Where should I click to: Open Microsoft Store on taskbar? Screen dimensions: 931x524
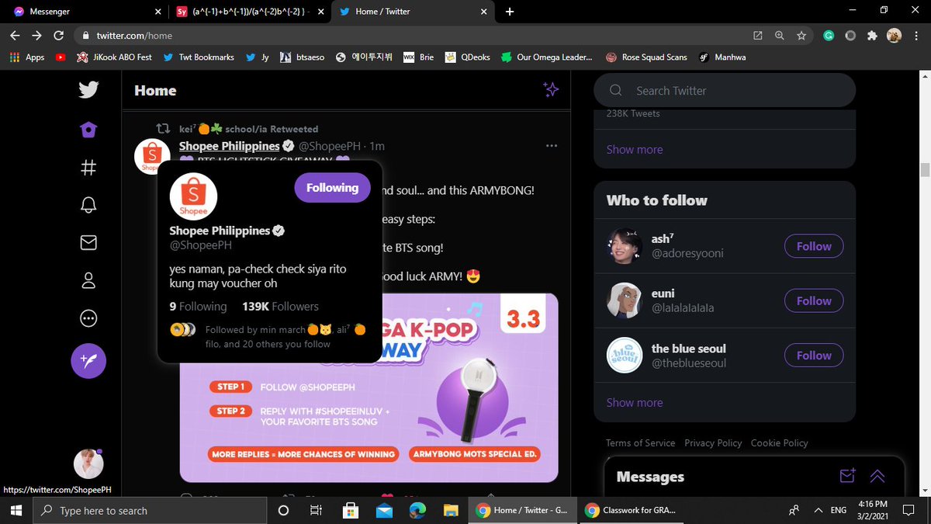pos(351,510)
